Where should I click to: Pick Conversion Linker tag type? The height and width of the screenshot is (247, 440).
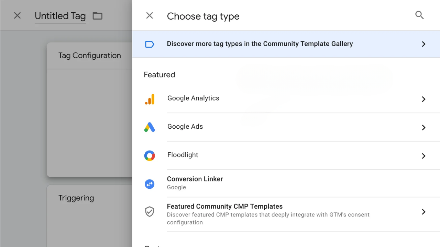(x=286, y=184)
